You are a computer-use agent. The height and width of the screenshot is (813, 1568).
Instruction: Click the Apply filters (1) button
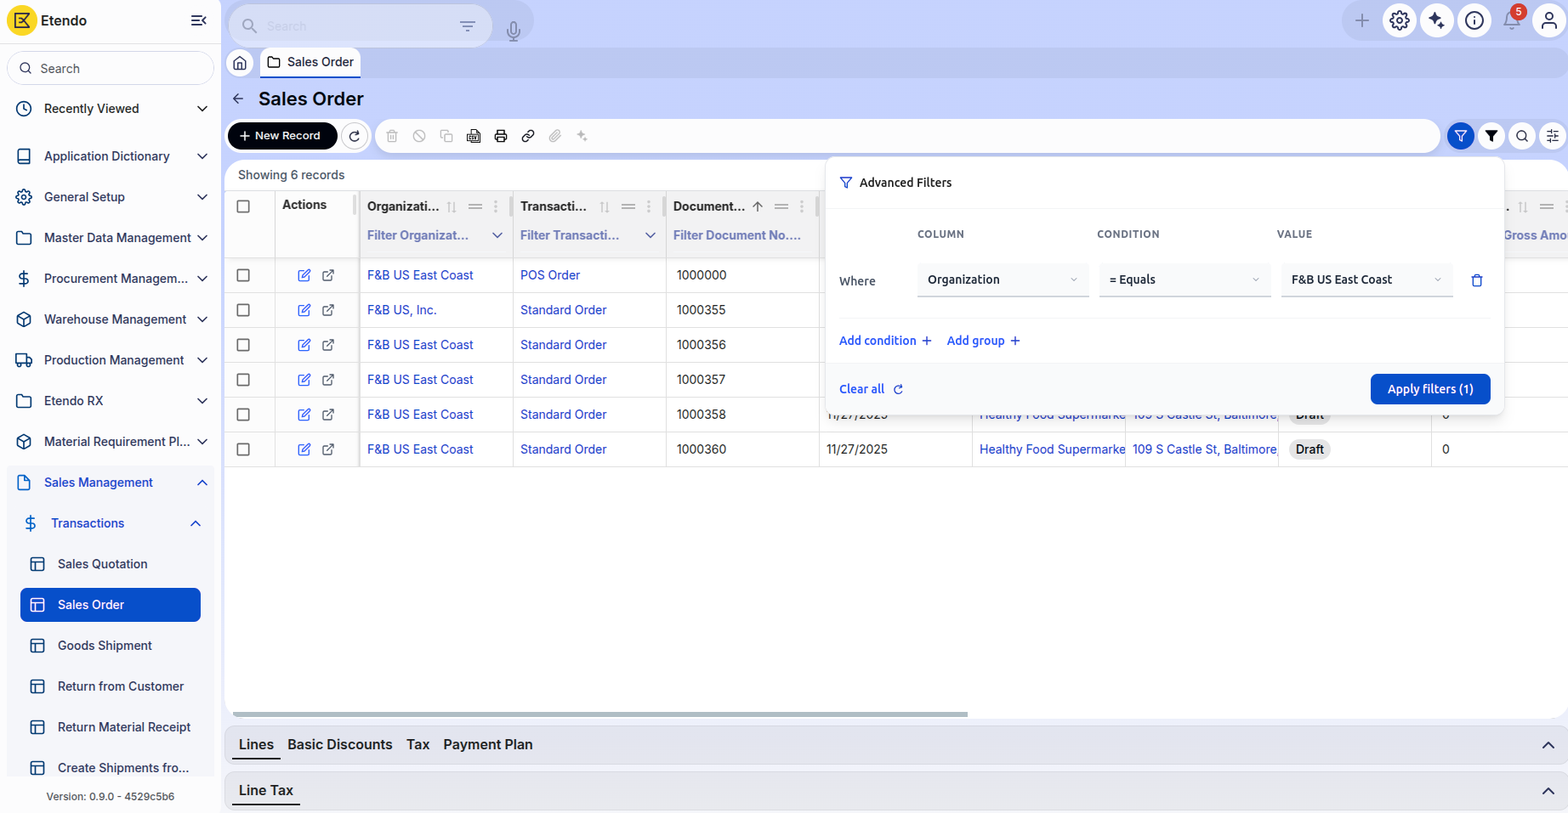click(1429, 389)
